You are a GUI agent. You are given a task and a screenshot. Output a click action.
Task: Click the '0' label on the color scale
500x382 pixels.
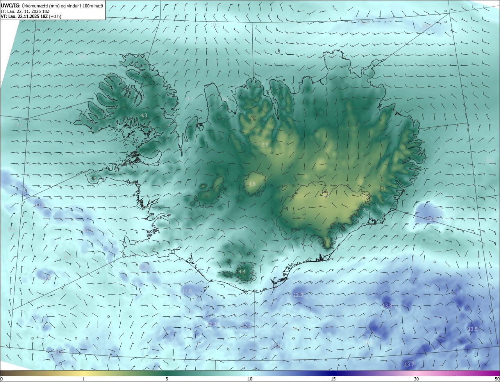click(x=2, y=379)
